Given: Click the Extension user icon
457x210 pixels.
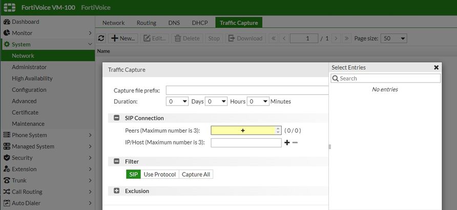Looking at the screenshot, I should [7, 169].
